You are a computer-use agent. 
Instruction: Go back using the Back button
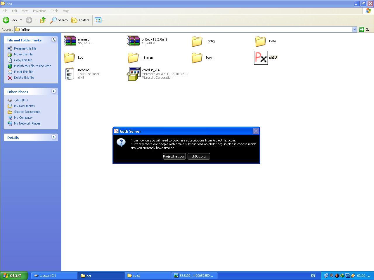point(10,20)
